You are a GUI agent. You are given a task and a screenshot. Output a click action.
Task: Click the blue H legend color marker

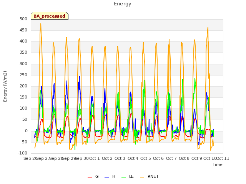click(106, 177)
